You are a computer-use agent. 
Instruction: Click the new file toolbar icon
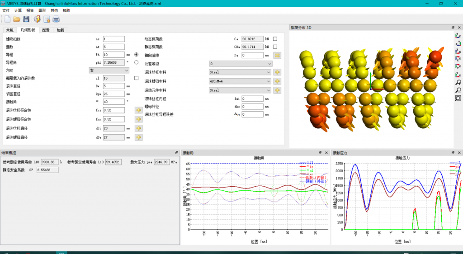(7, 19)
